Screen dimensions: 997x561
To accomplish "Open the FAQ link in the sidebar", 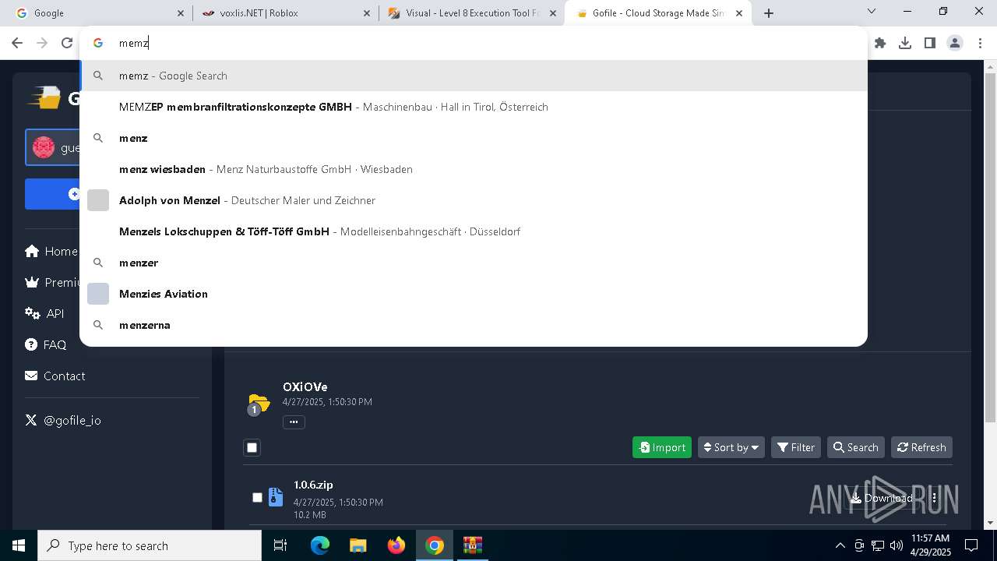I will pos(46,344).
